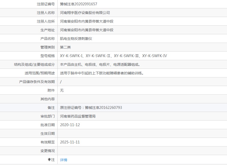
Task: Click the 附件 label
Action: tap(51, 90)
